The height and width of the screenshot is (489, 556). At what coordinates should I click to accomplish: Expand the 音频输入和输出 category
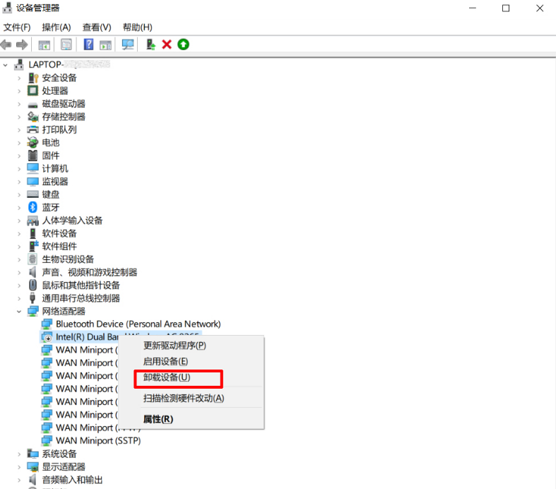point(19,480)
